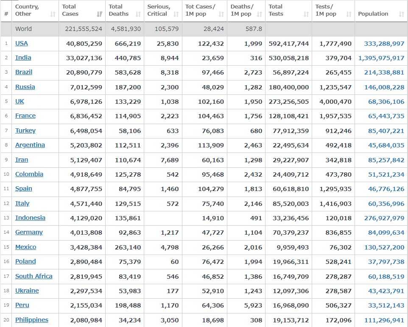Go to Brazil country details
The image size is (408, 327).
pyautogui.click(x=24, y=72)
